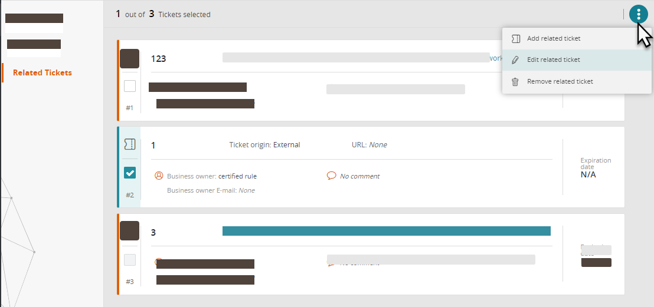
Task: Select Add related ticket menu item
Action: pyautogui.click(x=553, y=39)
